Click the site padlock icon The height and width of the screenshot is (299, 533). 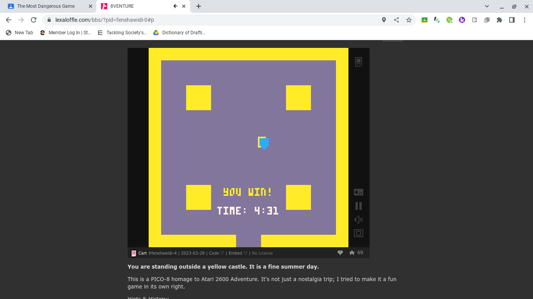[x=49, y=20]
